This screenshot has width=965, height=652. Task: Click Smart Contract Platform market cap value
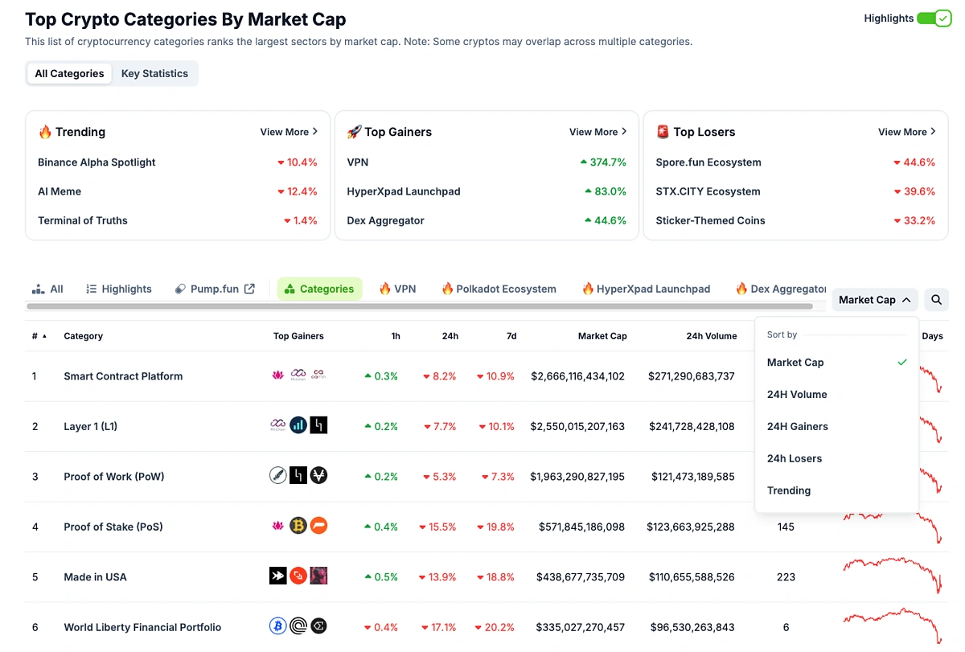(x=577, y=376)
